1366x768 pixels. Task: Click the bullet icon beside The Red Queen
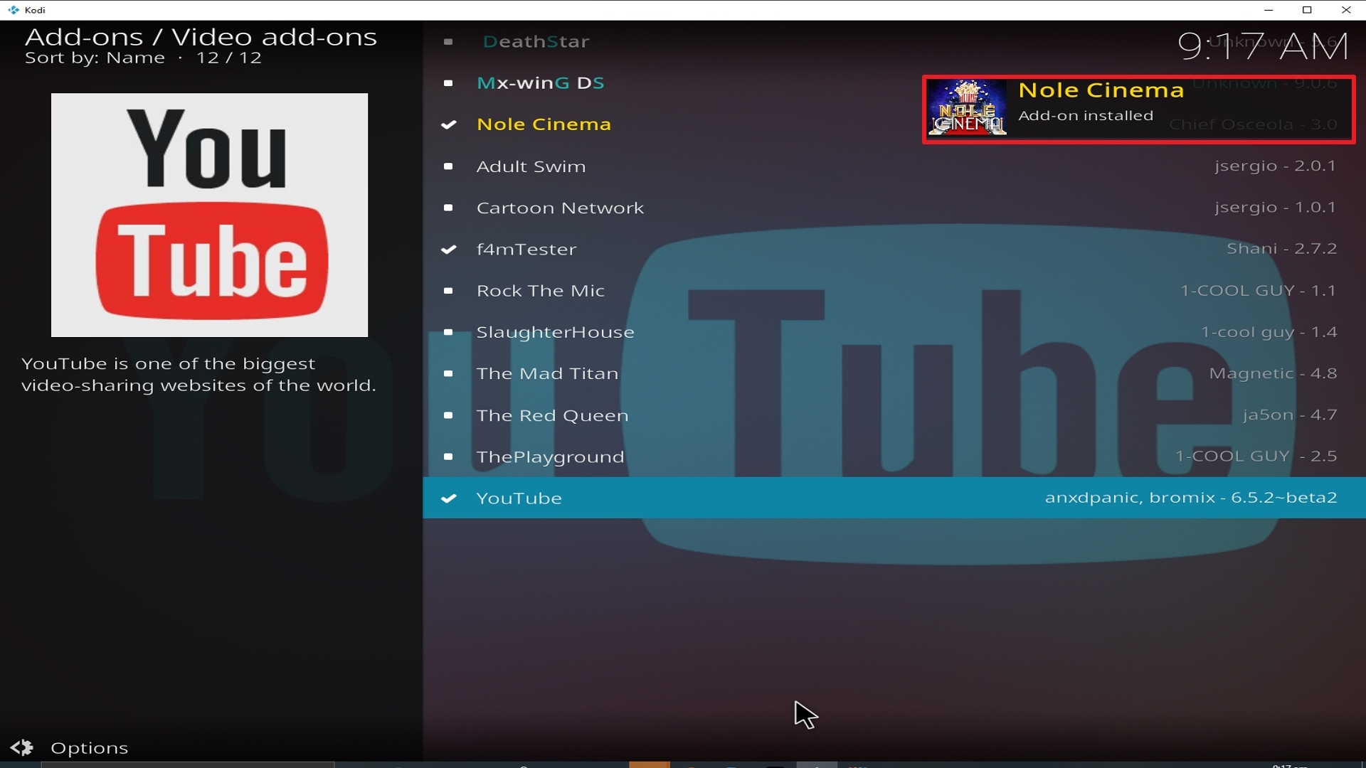[x=448, y=415]
